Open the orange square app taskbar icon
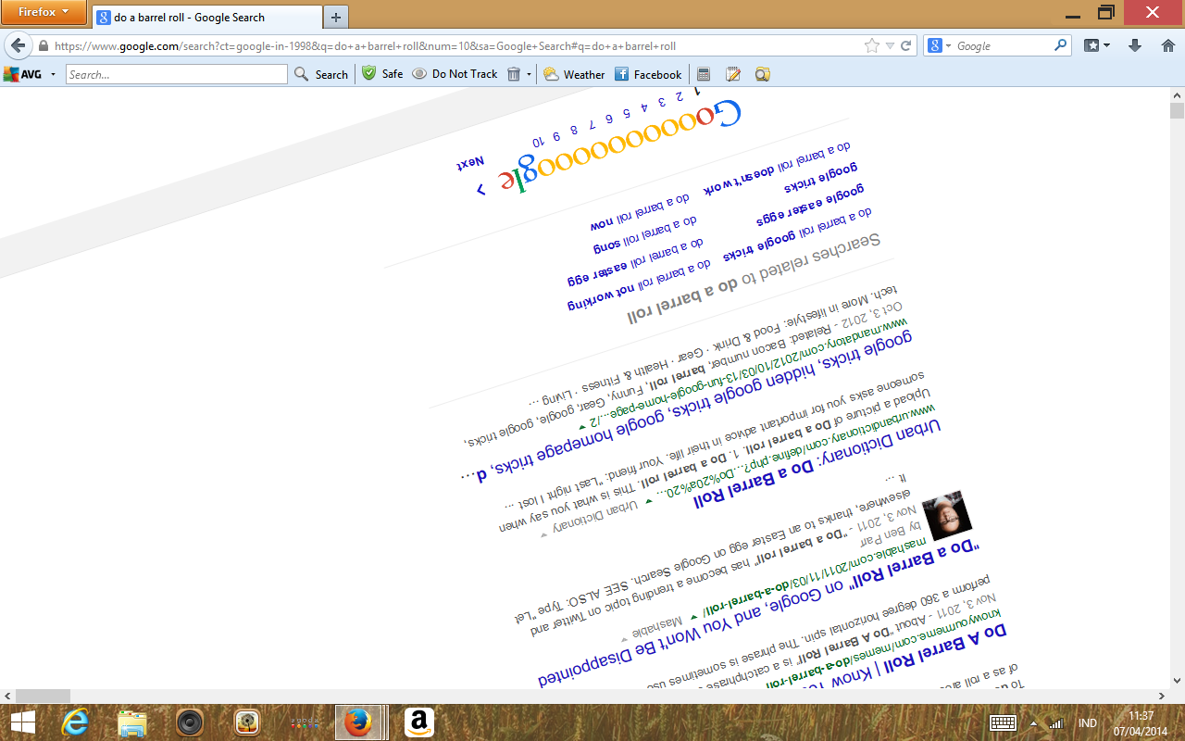 tap(246, 722)
